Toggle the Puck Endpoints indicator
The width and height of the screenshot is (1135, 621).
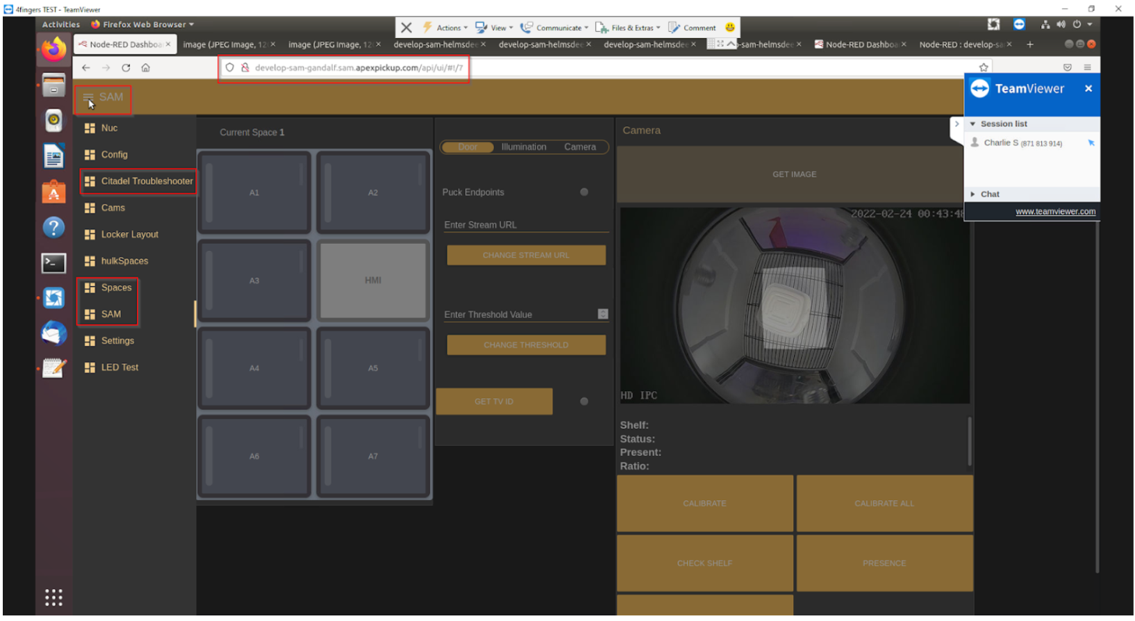tap(584, 192)
